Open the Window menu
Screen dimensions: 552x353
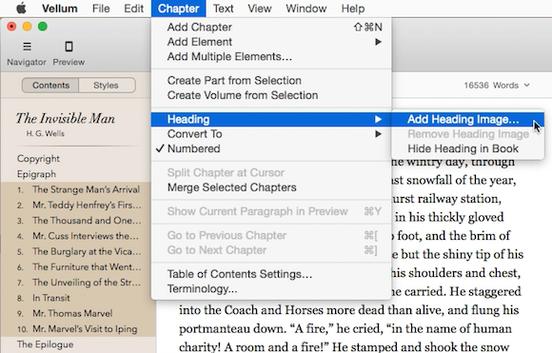(x=306, y=9)
